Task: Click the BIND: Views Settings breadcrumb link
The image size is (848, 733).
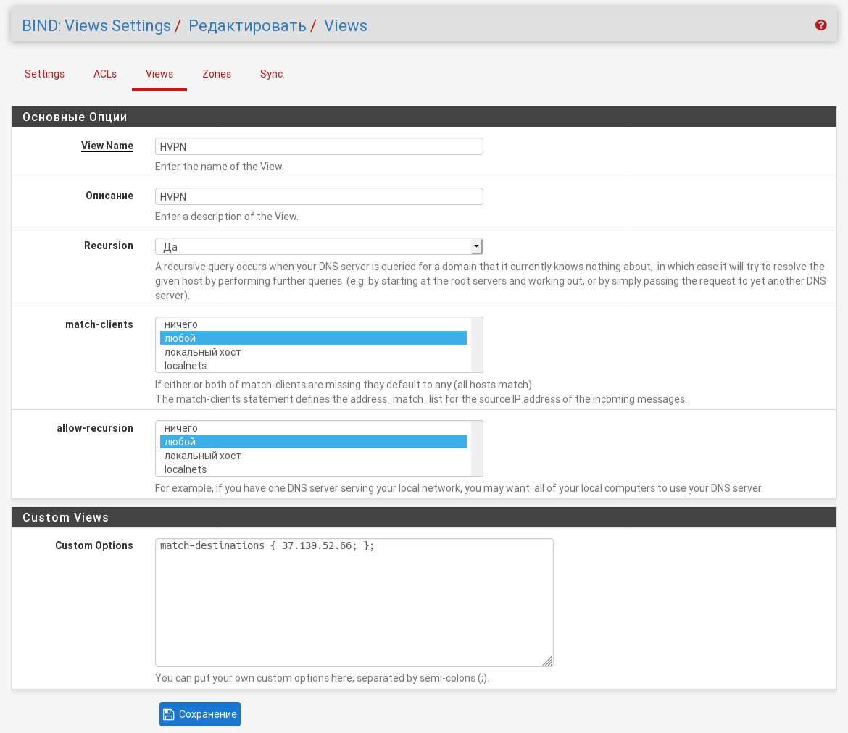Action: (x=96, y=26)
